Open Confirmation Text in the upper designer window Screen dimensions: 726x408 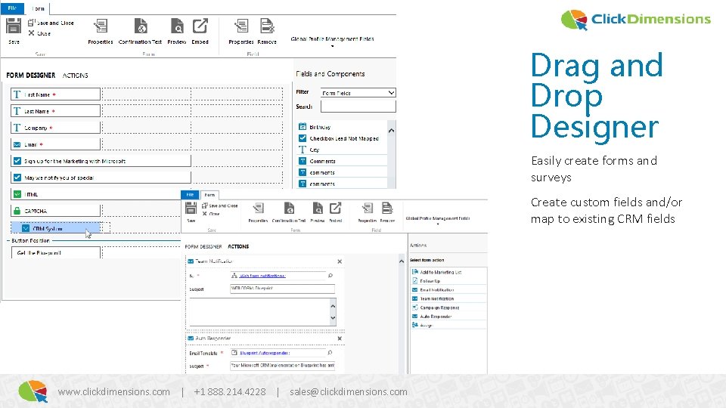141,32
